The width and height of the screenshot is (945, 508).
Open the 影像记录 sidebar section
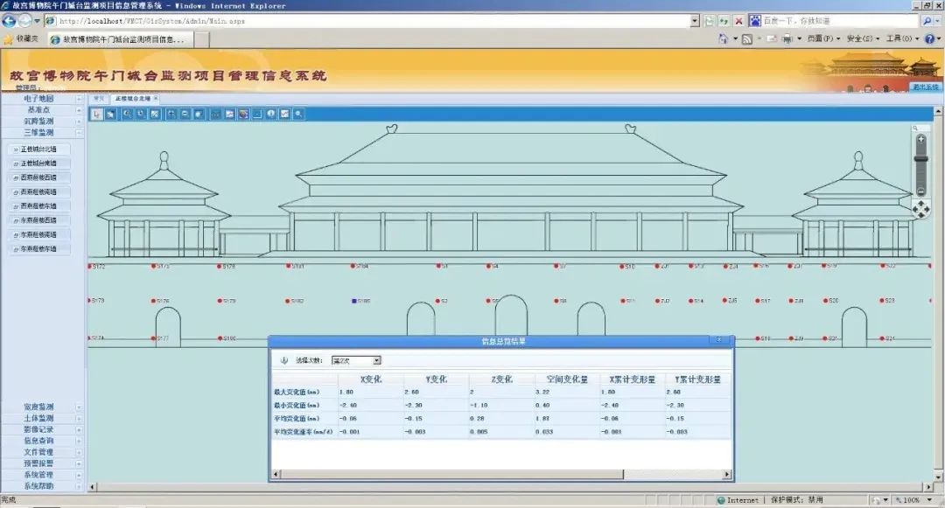click(38, 430)
